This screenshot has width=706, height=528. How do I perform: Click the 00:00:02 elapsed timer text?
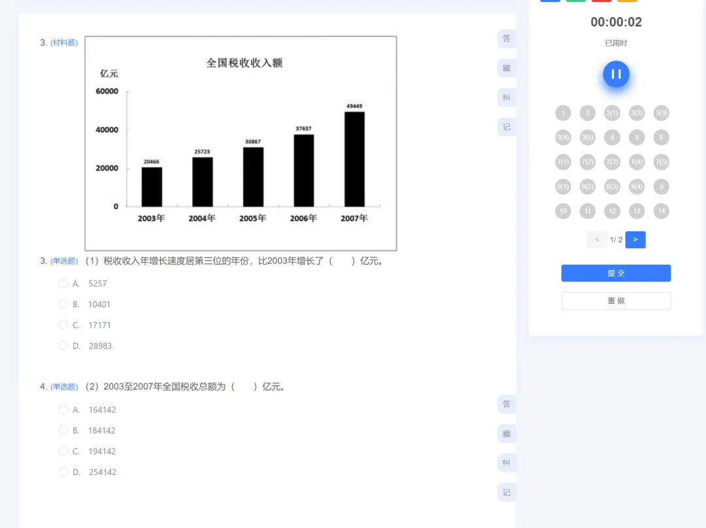pyautogui.click(x=616, y=22)
